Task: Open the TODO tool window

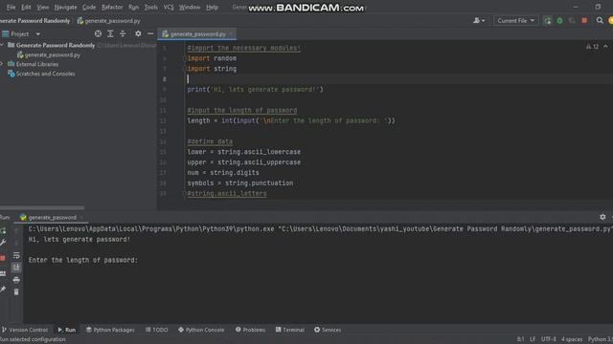Action: coord(157,330)
